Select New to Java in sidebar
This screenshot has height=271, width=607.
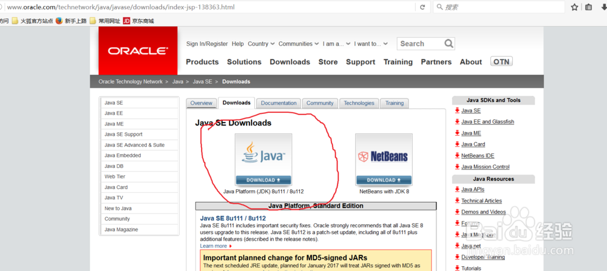140,209
